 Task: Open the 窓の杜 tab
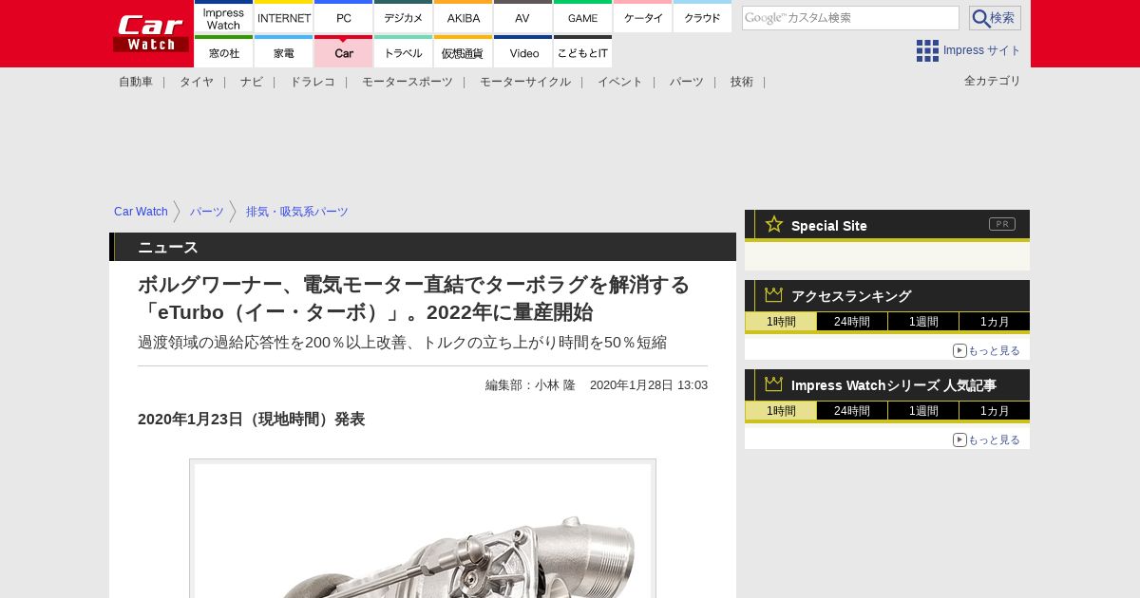224,51
